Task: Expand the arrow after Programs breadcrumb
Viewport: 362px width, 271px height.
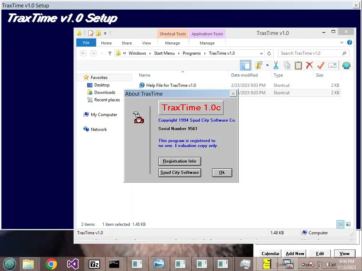Action: (x=205, y=54)
